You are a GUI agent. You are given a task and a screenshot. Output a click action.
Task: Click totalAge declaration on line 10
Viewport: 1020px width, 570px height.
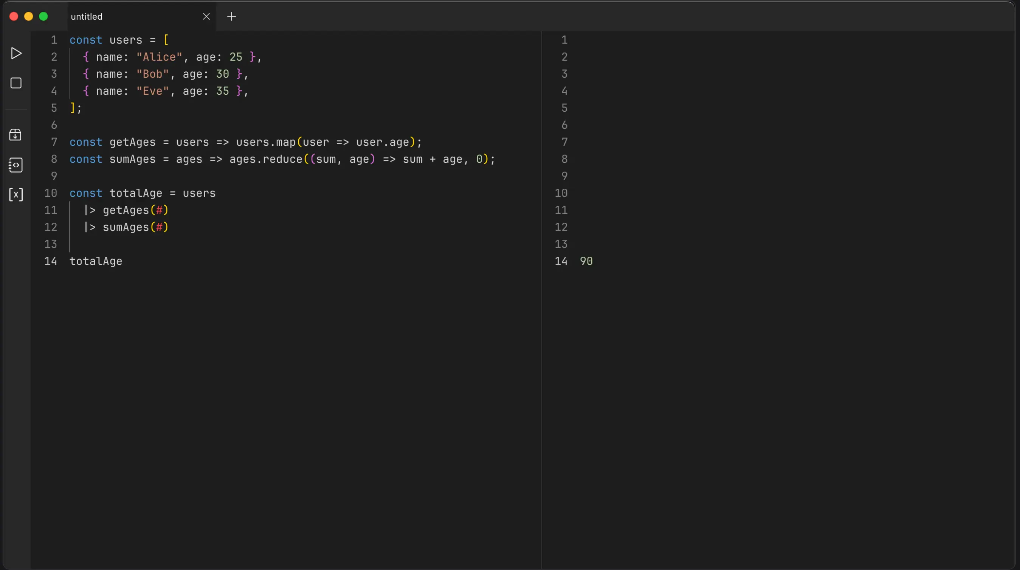click(136, 193)
